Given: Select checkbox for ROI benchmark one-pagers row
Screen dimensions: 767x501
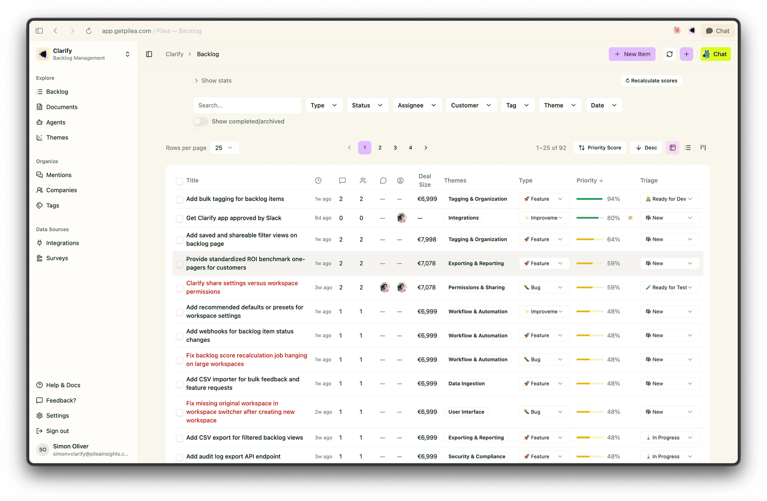Looking at the screenshot, I should (180, 264).
